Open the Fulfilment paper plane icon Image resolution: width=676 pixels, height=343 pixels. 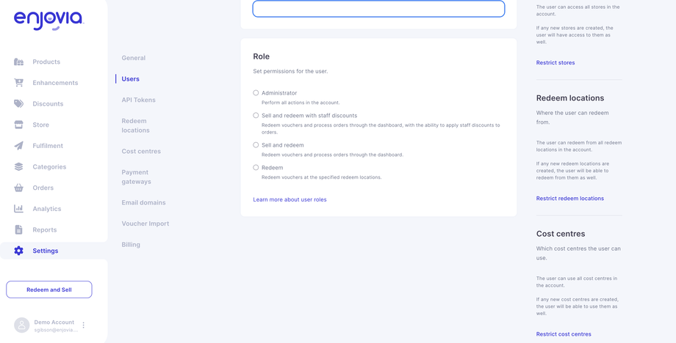19,146
